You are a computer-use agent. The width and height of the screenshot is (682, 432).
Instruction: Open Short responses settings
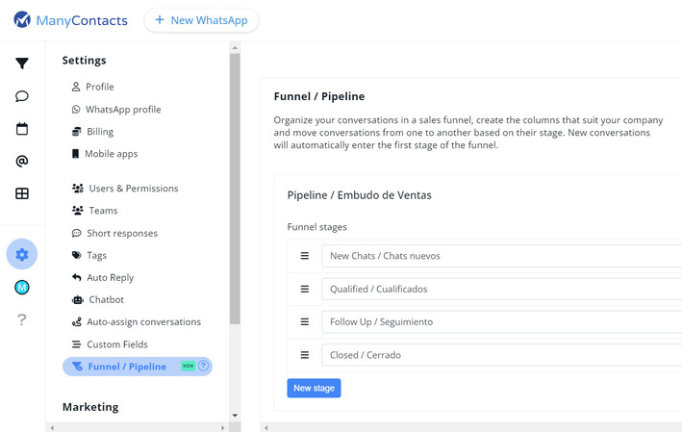tap(114, 233)
